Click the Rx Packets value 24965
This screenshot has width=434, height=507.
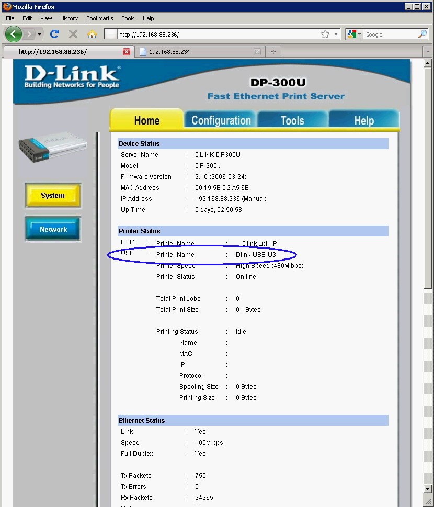pos(204,497)
